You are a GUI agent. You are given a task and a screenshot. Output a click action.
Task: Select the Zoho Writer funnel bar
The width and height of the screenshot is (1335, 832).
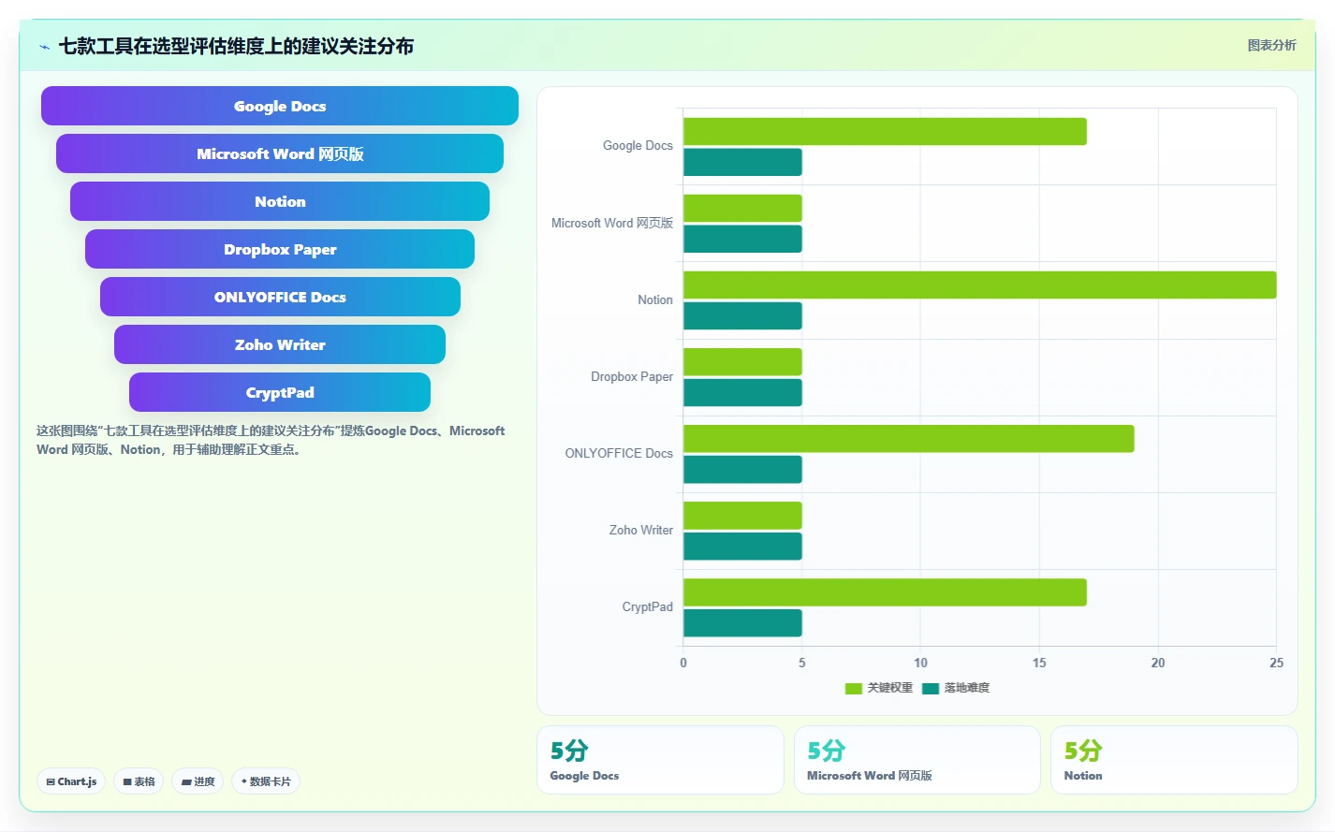coord(280,344)
